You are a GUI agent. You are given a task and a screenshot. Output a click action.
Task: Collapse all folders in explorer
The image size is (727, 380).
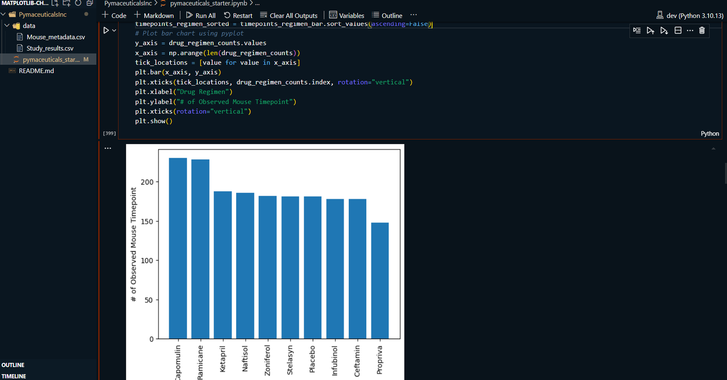89,3
